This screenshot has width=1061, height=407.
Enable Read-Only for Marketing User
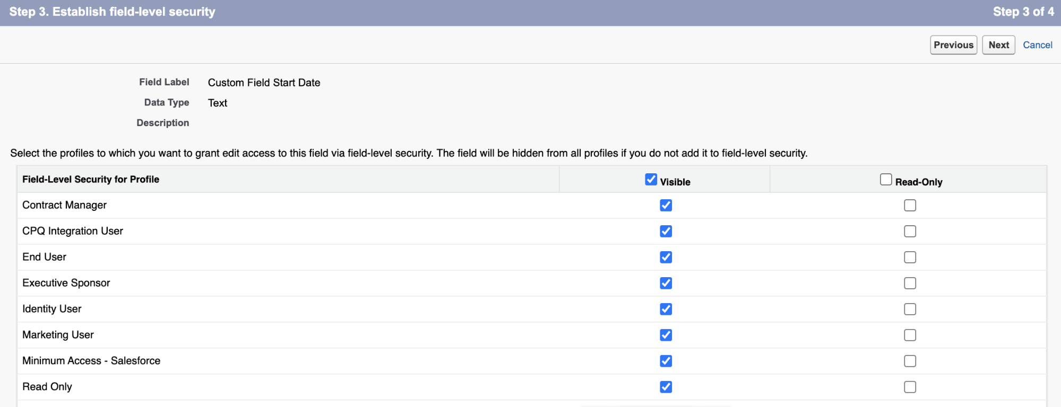[910, 335]
